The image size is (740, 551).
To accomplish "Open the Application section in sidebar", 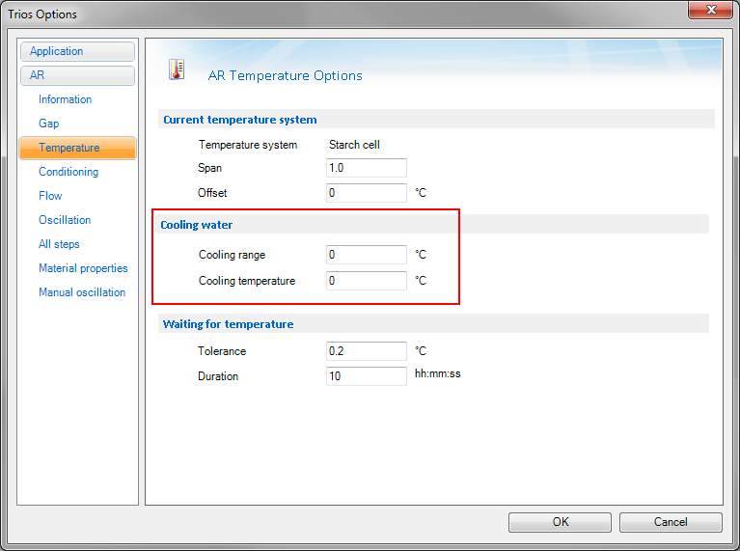I will [x=77, y=51].
